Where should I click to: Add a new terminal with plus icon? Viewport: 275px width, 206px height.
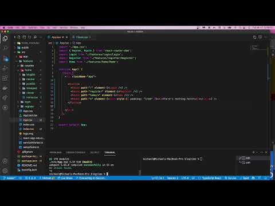coord(253,152)
